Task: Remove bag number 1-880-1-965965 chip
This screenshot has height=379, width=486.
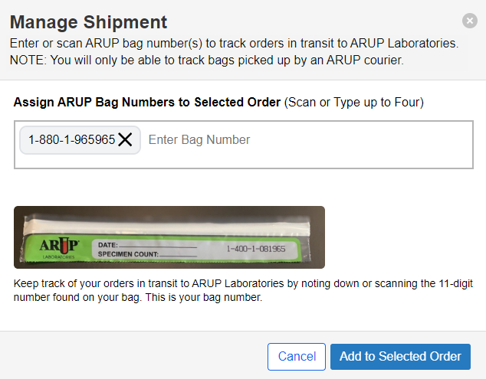Action: point(126,140)
